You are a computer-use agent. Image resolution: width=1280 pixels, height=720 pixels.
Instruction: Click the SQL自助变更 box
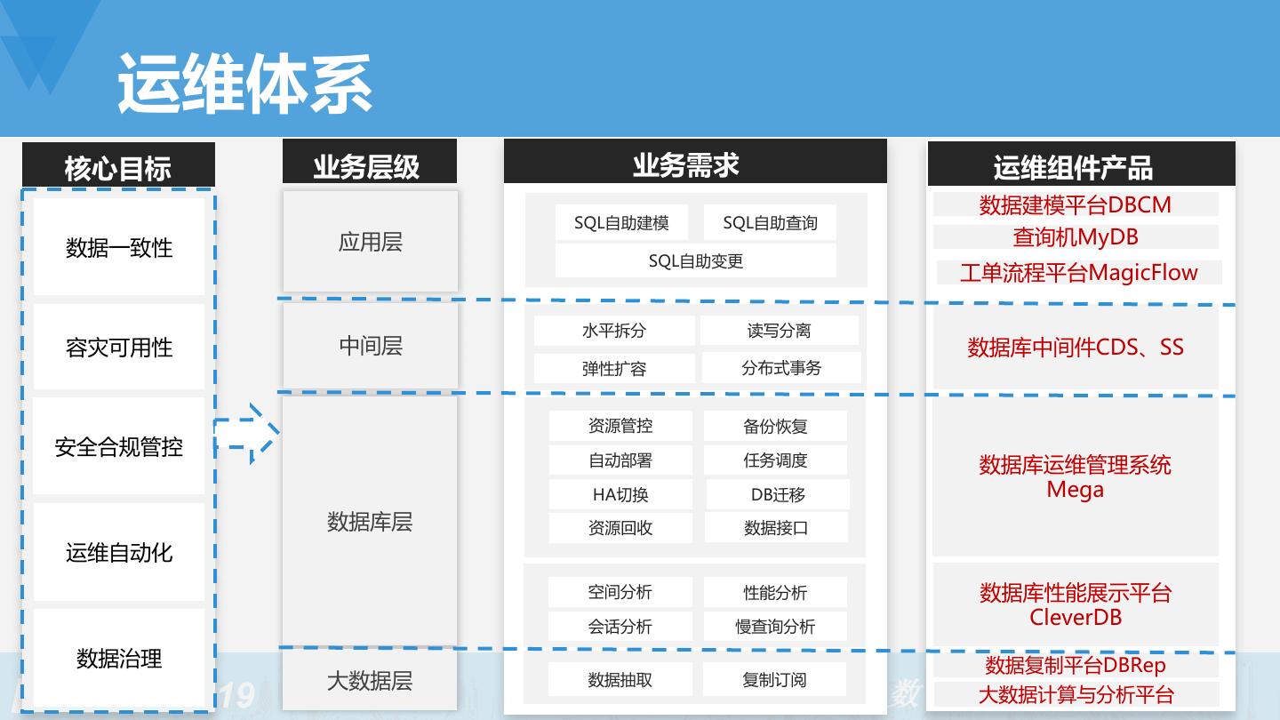click(x=696, y=260)
